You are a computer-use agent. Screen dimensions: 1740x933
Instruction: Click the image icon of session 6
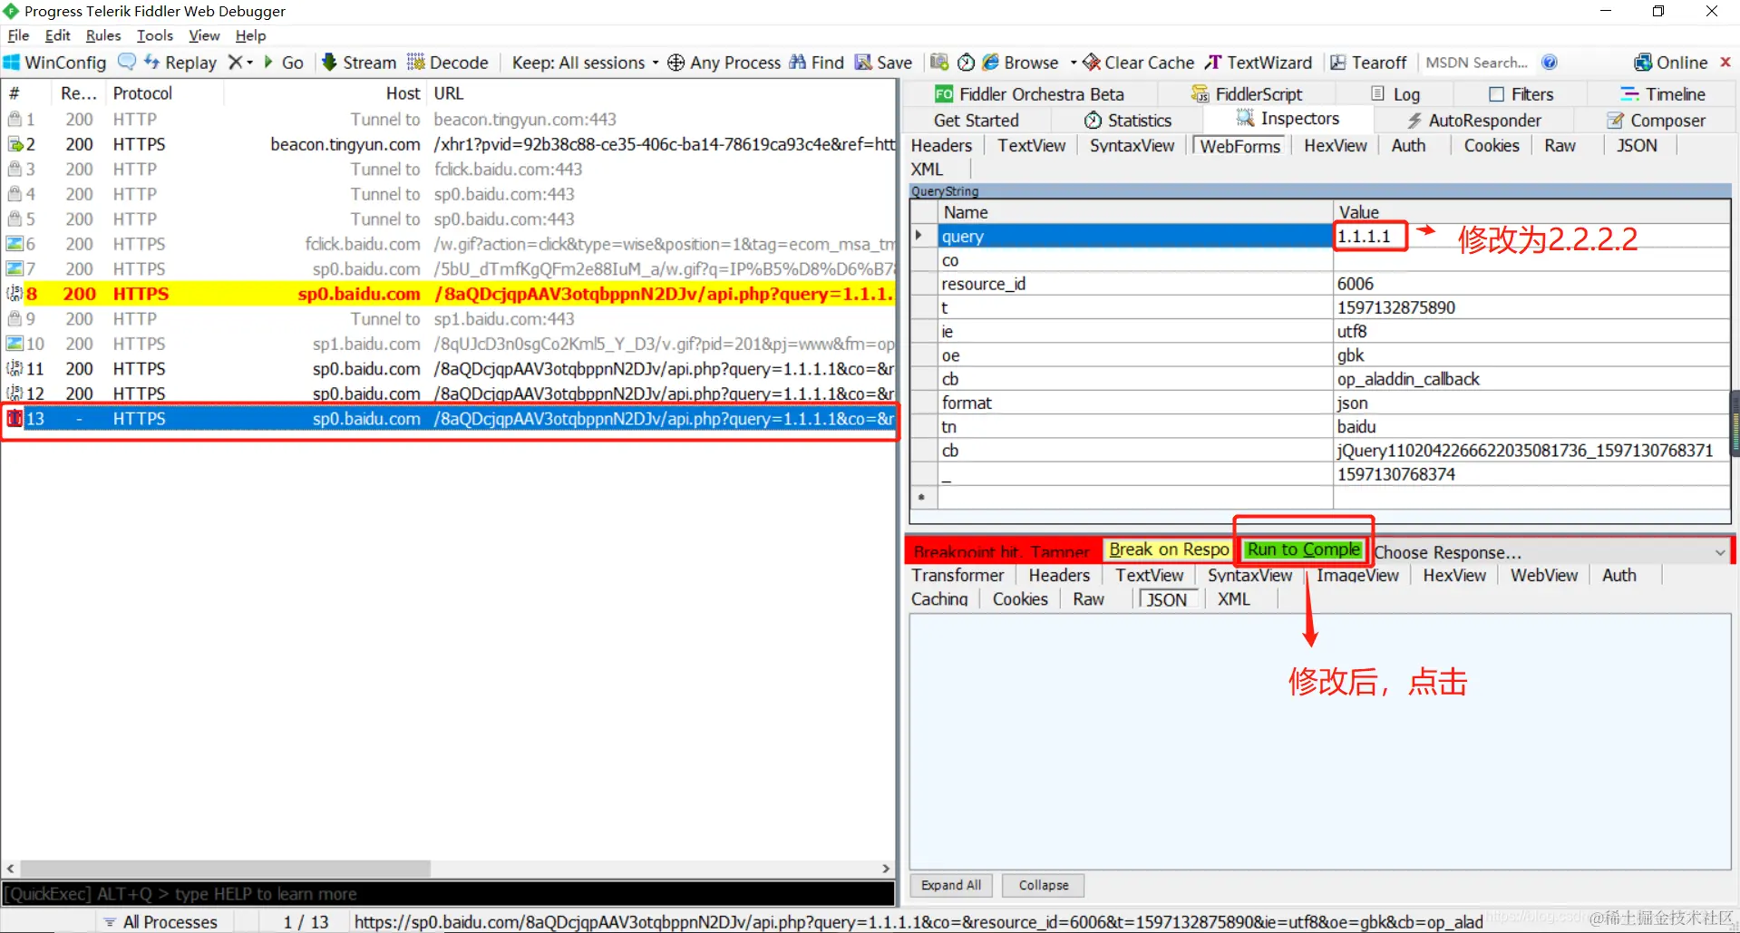click(x=15, y=244)
